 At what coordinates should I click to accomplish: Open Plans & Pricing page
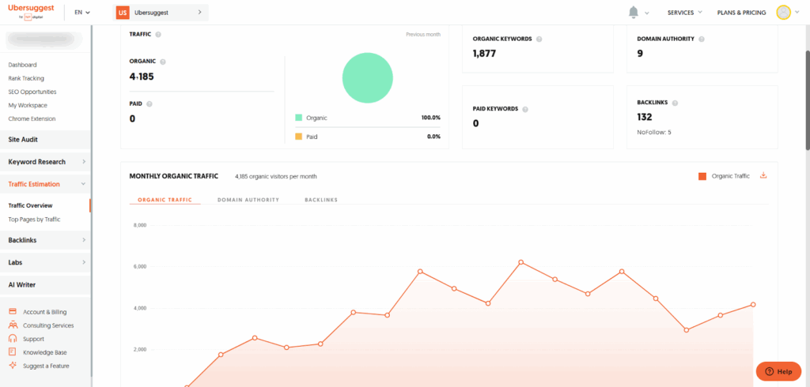pyautogui.click(x=741, y=13)
